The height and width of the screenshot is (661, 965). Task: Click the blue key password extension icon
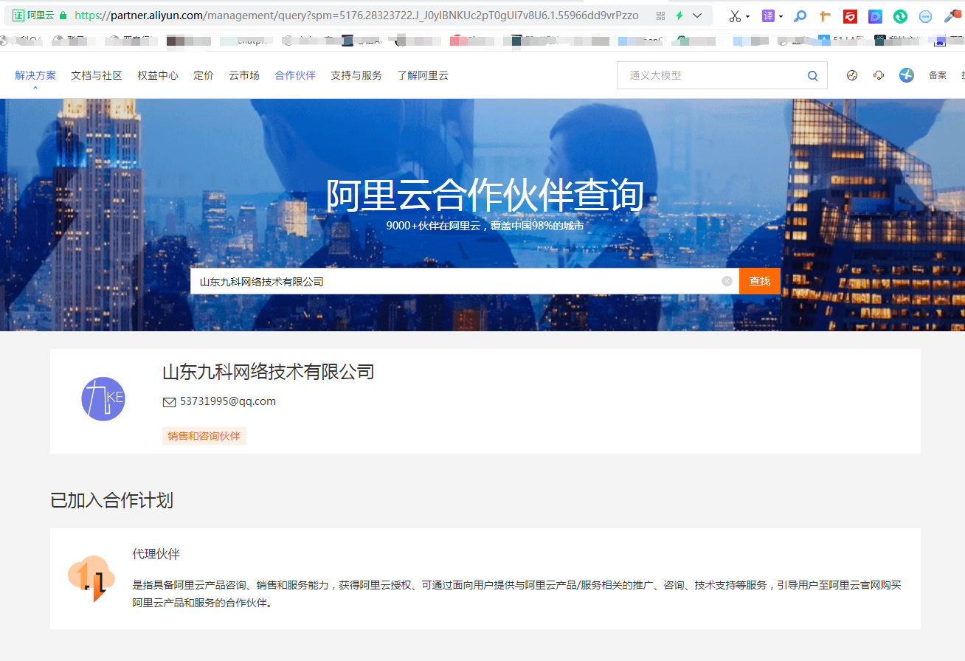pyautogui.click(x=800, y=16)
